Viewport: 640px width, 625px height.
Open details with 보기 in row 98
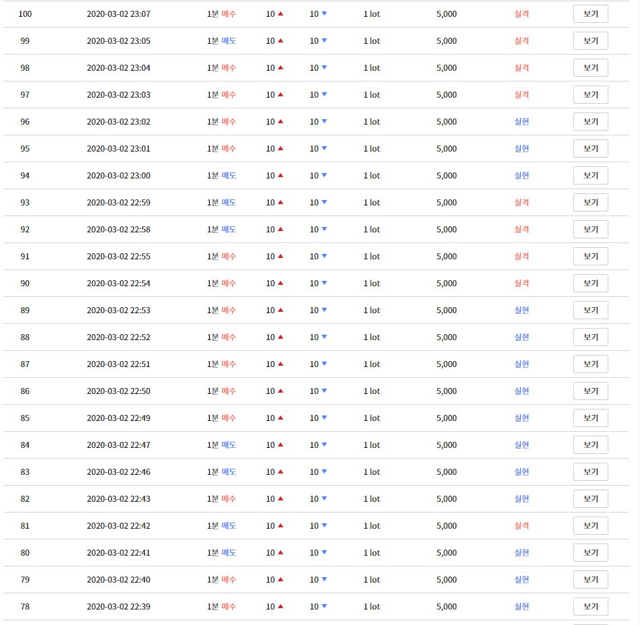pyautogui.click(x=590, y=68)
